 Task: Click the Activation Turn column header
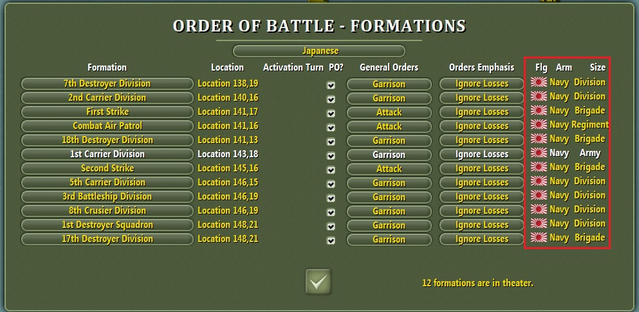click(293, 67)
